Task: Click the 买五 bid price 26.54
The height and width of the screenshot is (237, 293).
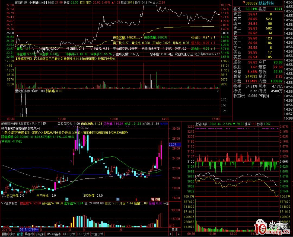Action: (253, 57)
